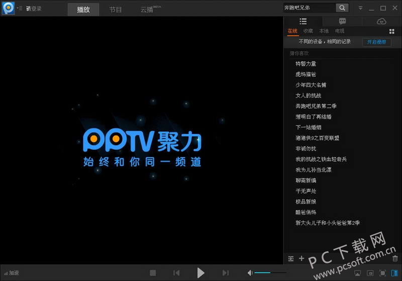Open the main menu arrow beside the logo

pos(20,9)
